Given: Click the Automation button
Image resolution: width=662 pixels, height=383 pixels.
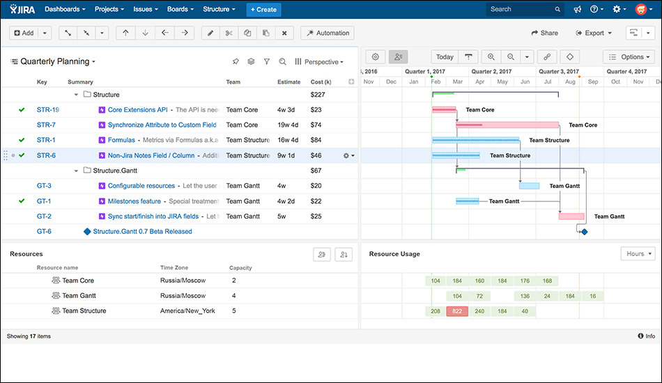Looking at the screenshot, I should 328,33.
